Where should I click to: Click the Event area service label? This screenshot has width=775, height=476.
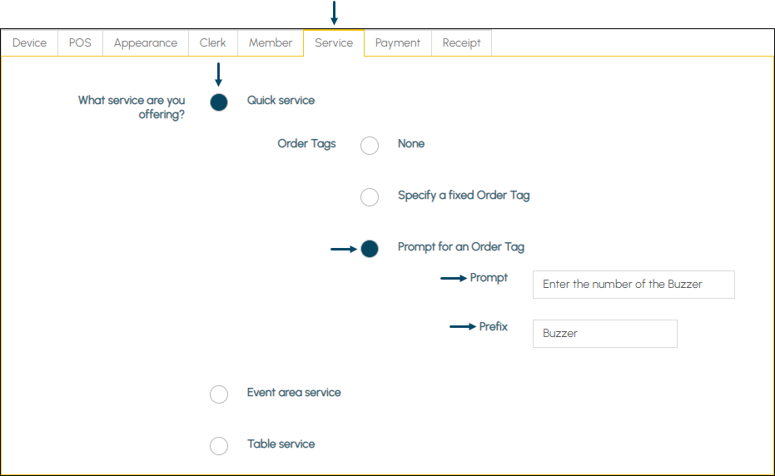(x=294, y=393)
